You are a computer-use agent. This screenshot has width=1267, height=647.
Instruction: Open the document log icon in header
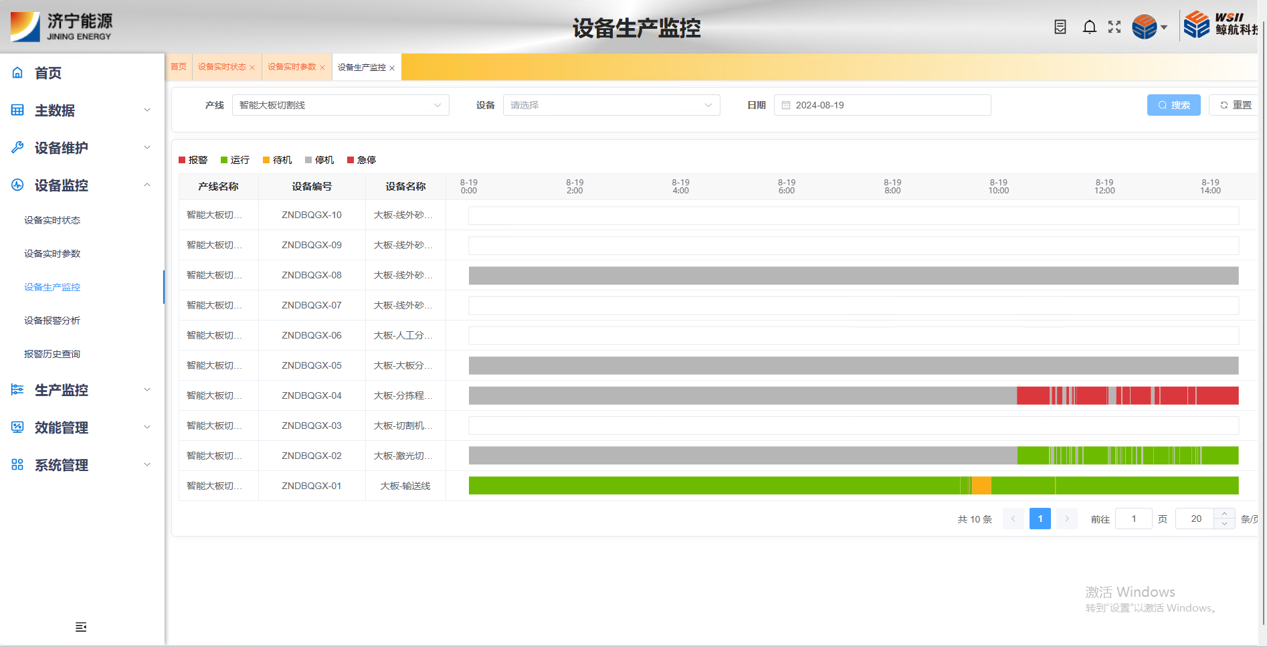coord(1060,27)
